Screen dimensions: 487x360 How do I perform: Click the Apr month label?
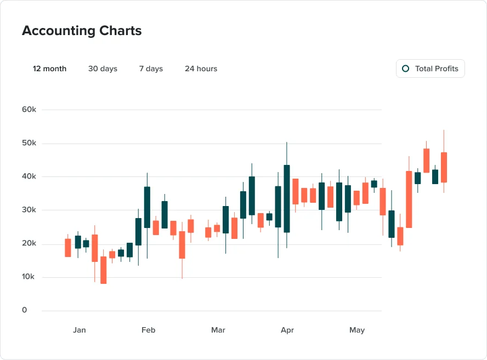click(x=287, y=330)
